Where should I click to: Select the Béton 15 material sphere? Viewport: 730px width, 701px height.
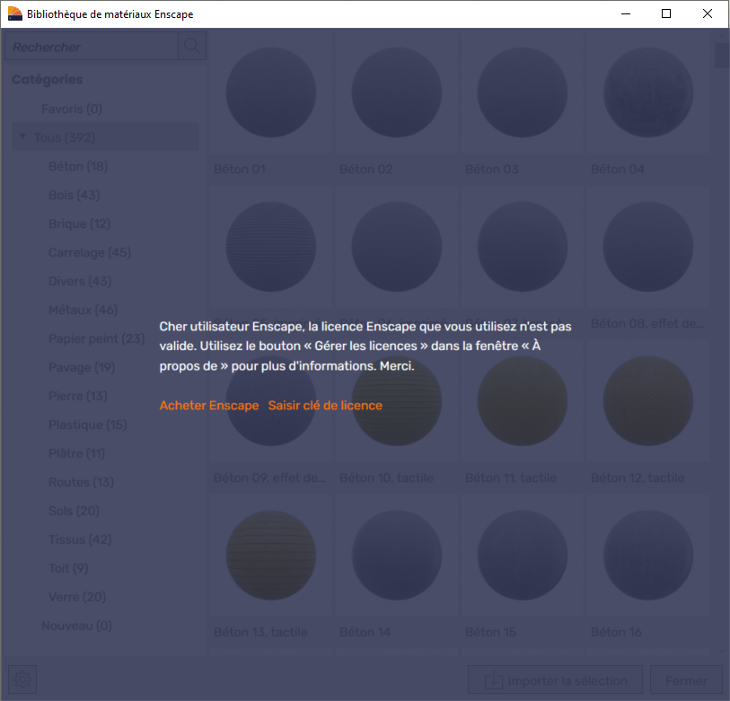(523, 556)
